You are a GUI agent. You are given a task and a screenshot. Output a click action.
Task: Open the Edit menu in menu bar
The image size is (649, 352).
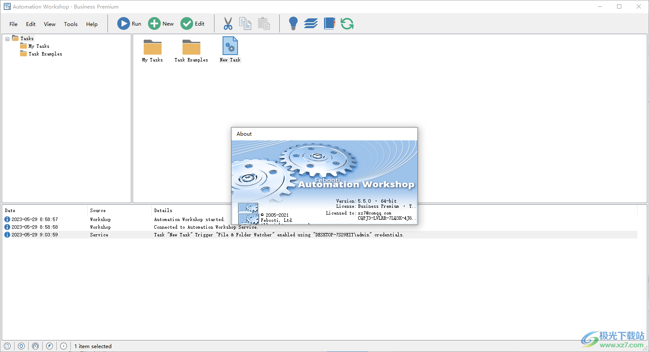pyautogui.click(x=31, y=24)
